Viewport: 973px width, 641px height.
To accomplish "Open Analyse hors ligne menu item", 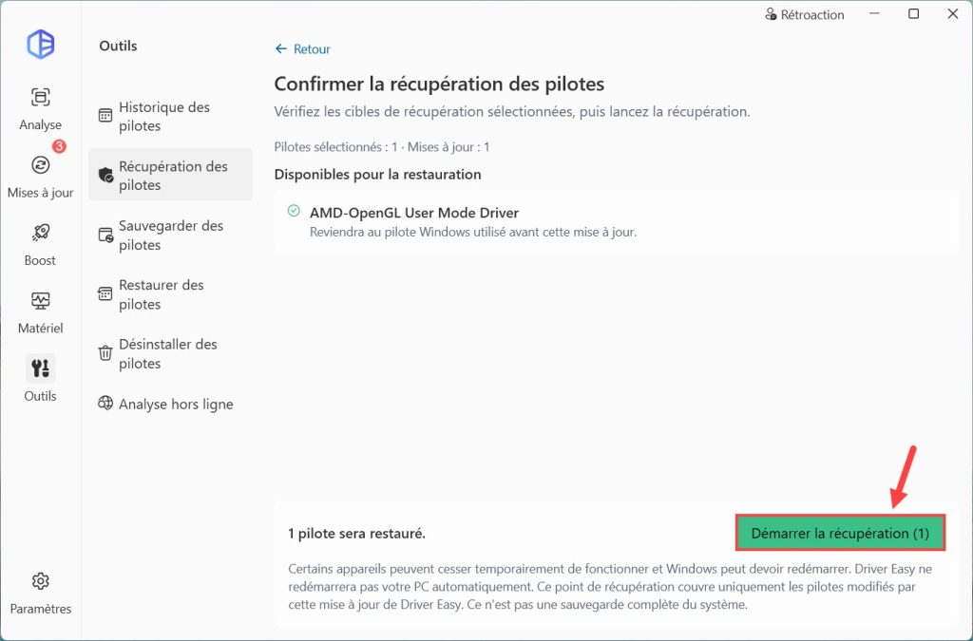I will pyautogui.click(x=170, y=405).
